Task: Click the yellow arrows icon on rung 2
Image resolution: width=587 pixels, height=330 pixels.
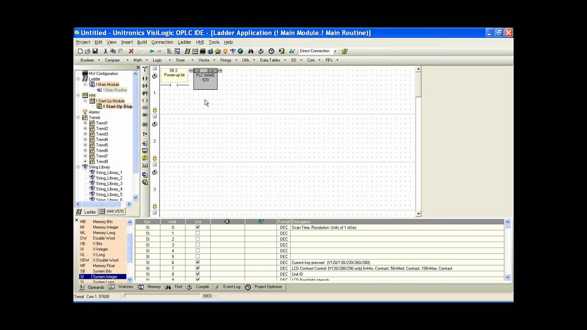Action: 155,158
